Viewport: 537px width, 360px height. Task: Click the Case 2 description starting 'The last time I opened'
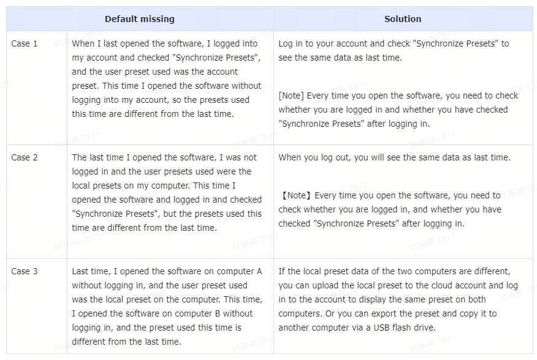coord(167,193)
